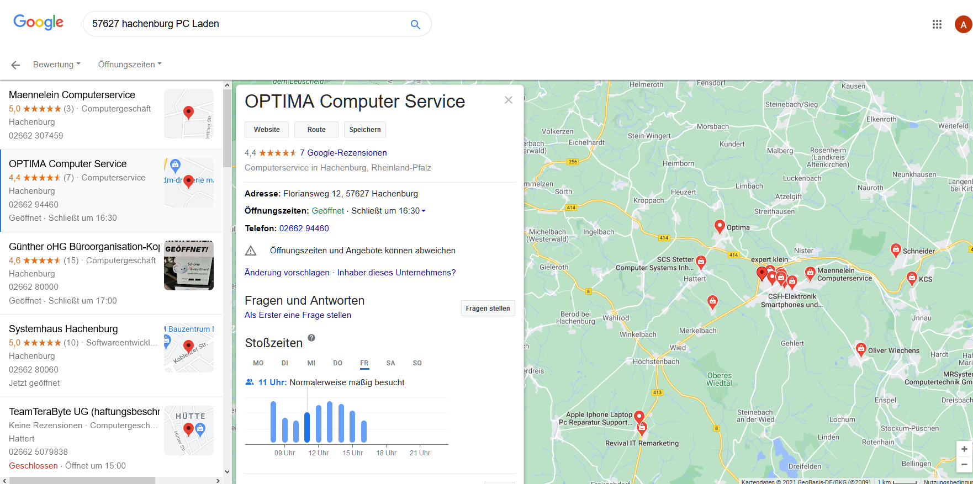Select the SA day tab
The width and height of the screenshot is (973, 484).
tap(390, 363)
